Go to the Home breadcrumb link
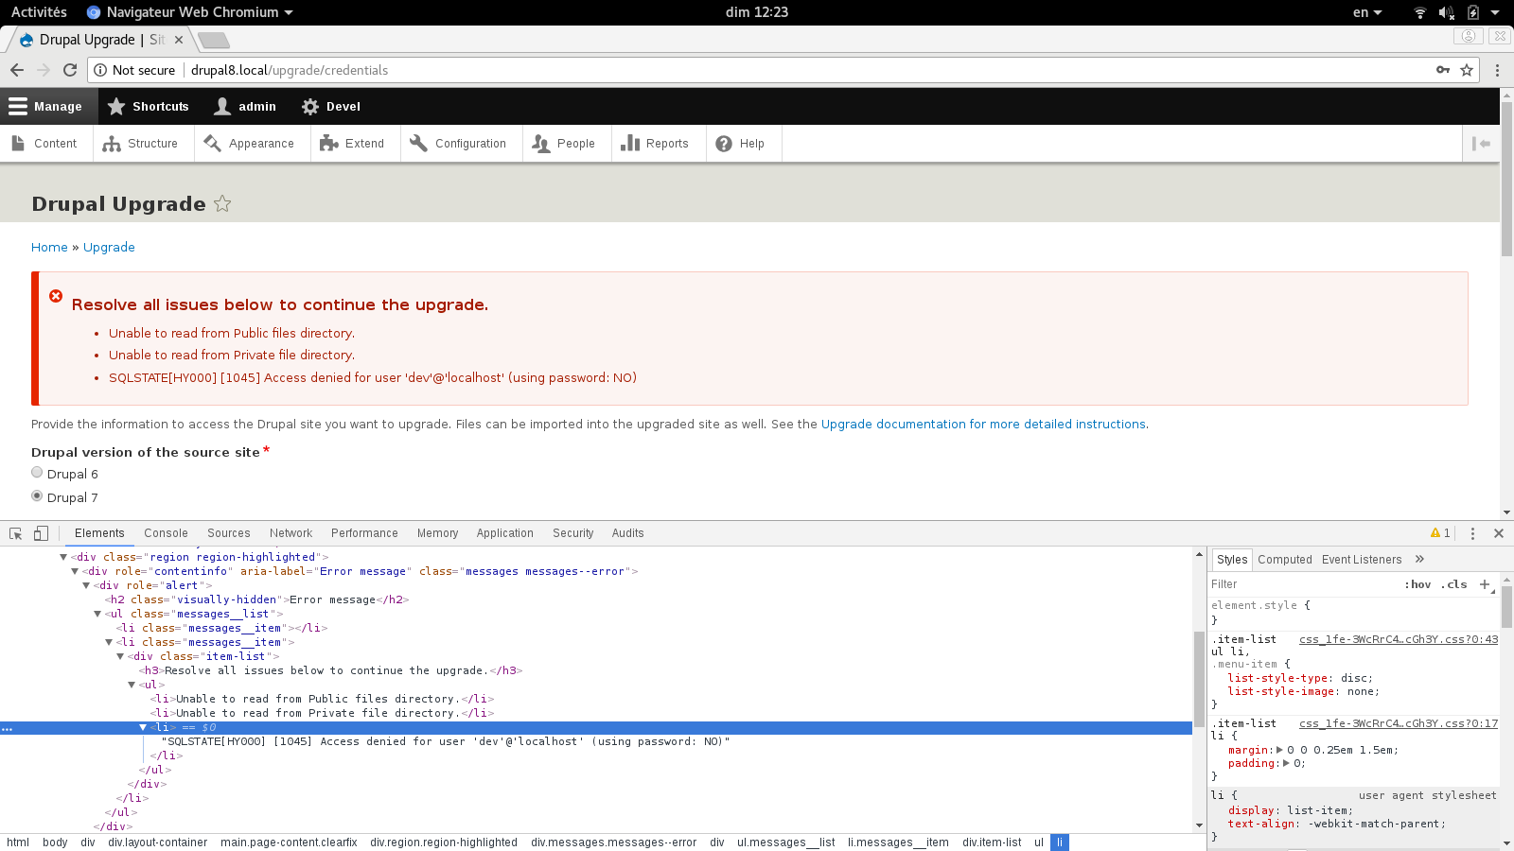The image size is (1514, 851). coord(49,248)
